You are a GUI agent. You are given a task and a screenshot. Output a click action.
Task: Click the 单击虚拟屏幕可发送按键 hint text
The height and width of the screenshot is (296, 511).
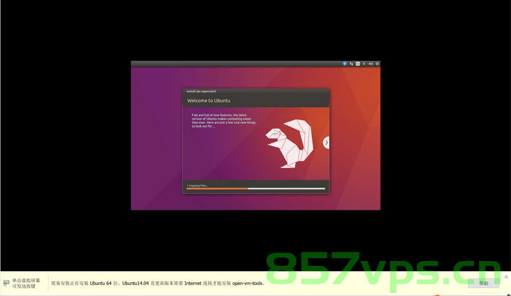pos(26,283)
